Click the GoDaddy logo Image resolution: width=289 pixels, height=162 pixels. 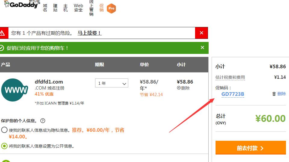(21, 5)
